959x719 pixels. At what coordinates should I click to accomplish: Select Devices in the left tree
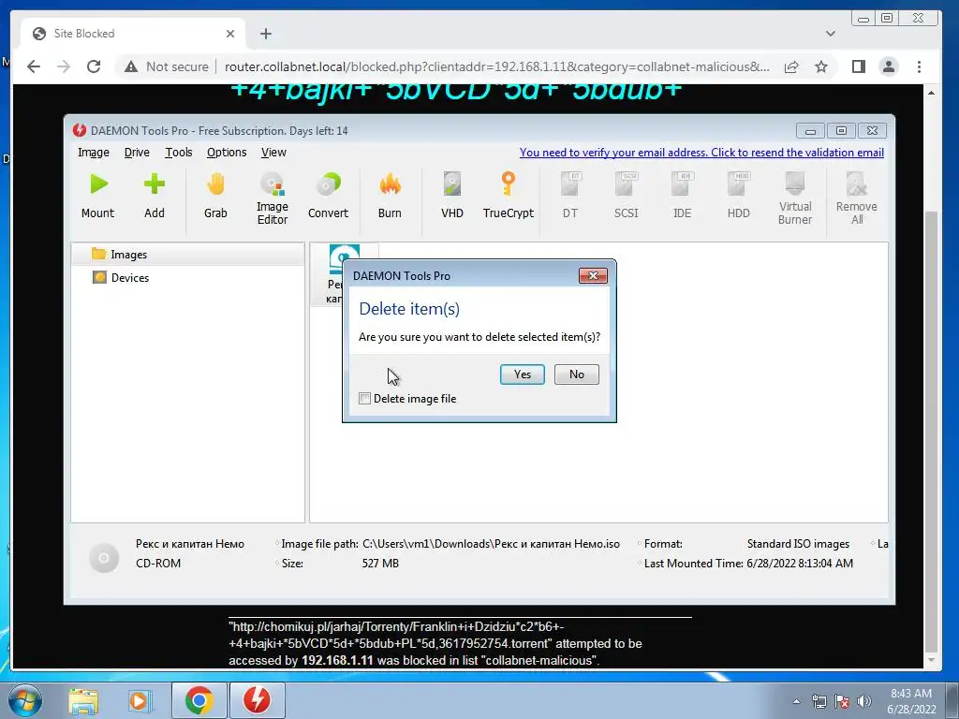187,277
